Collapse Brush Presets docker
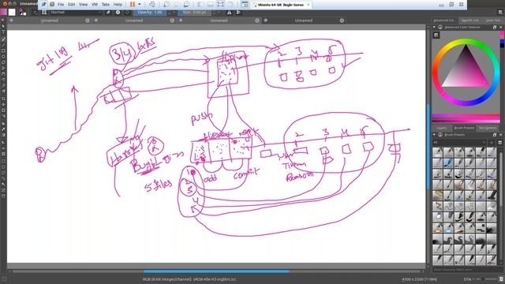Viewport: 505px width, 284px height. tap(434, 135)
